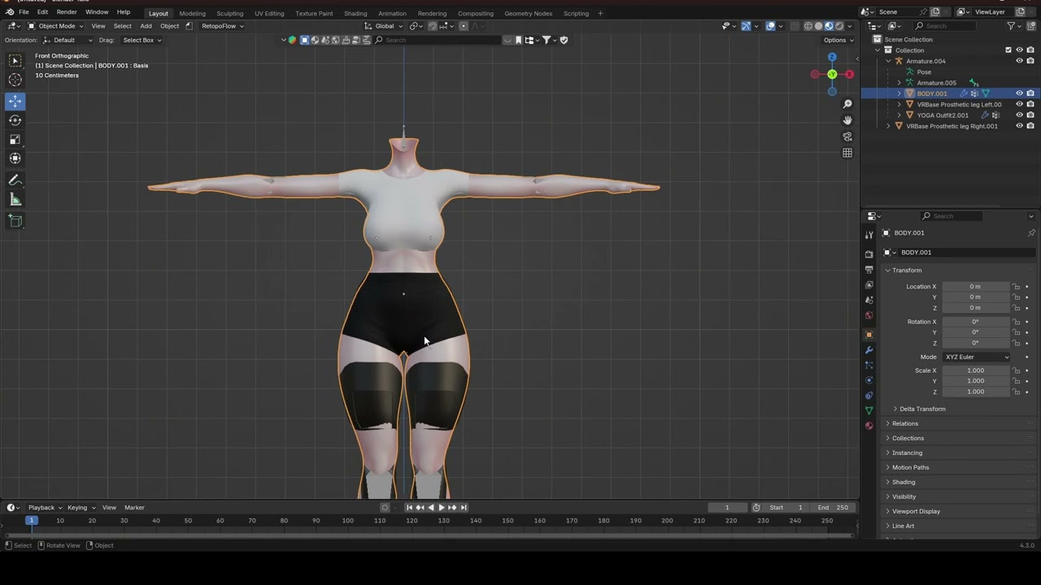
Task: Open the viewport Add menu
Action: [x=146, y=26]
